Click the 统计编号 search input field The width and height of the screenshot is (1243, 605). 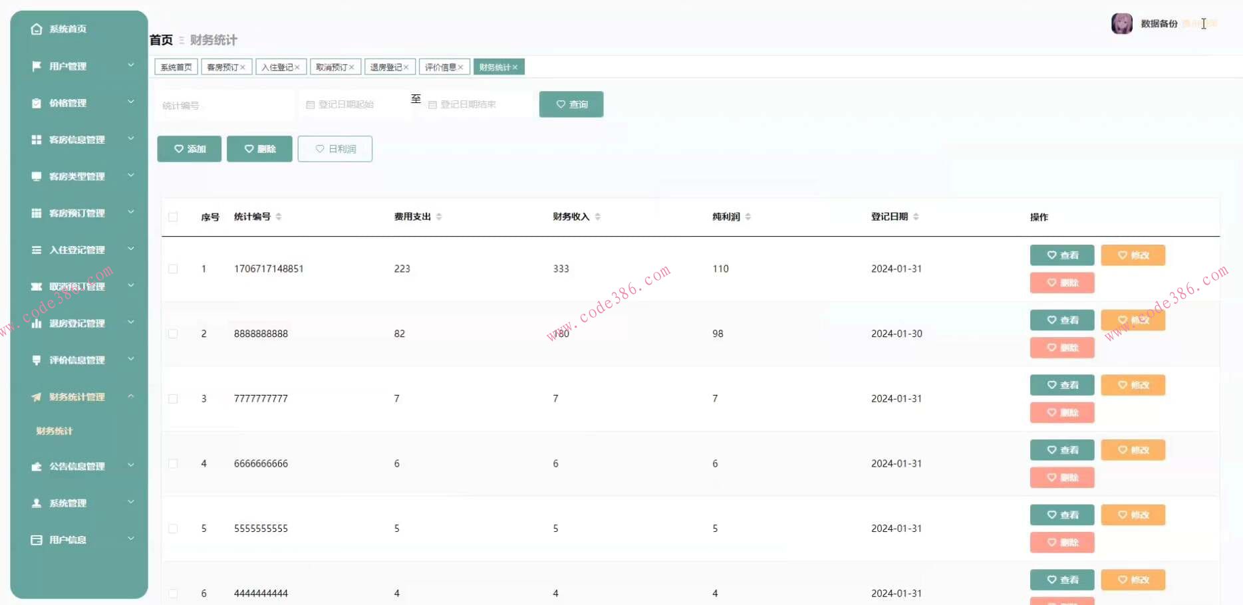click(223, 106)
